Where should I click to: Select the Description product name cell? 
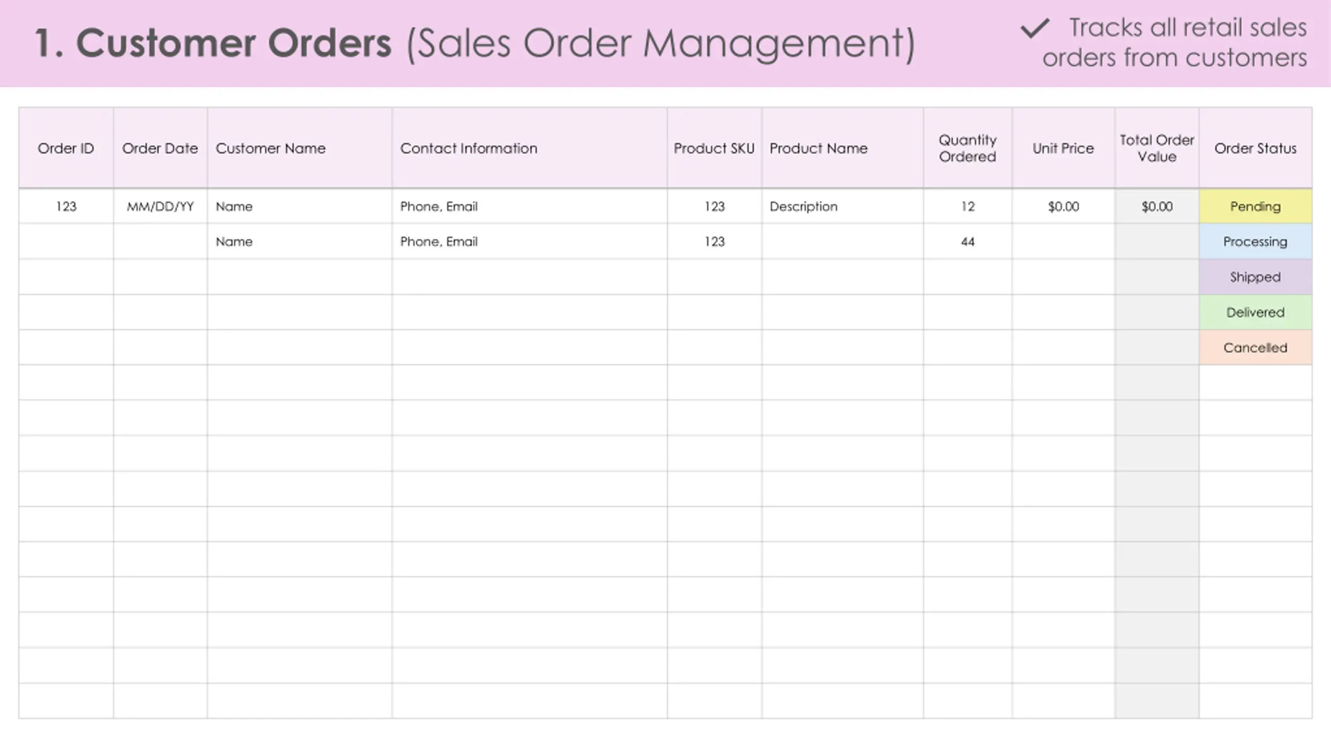[x=843, y=206]
